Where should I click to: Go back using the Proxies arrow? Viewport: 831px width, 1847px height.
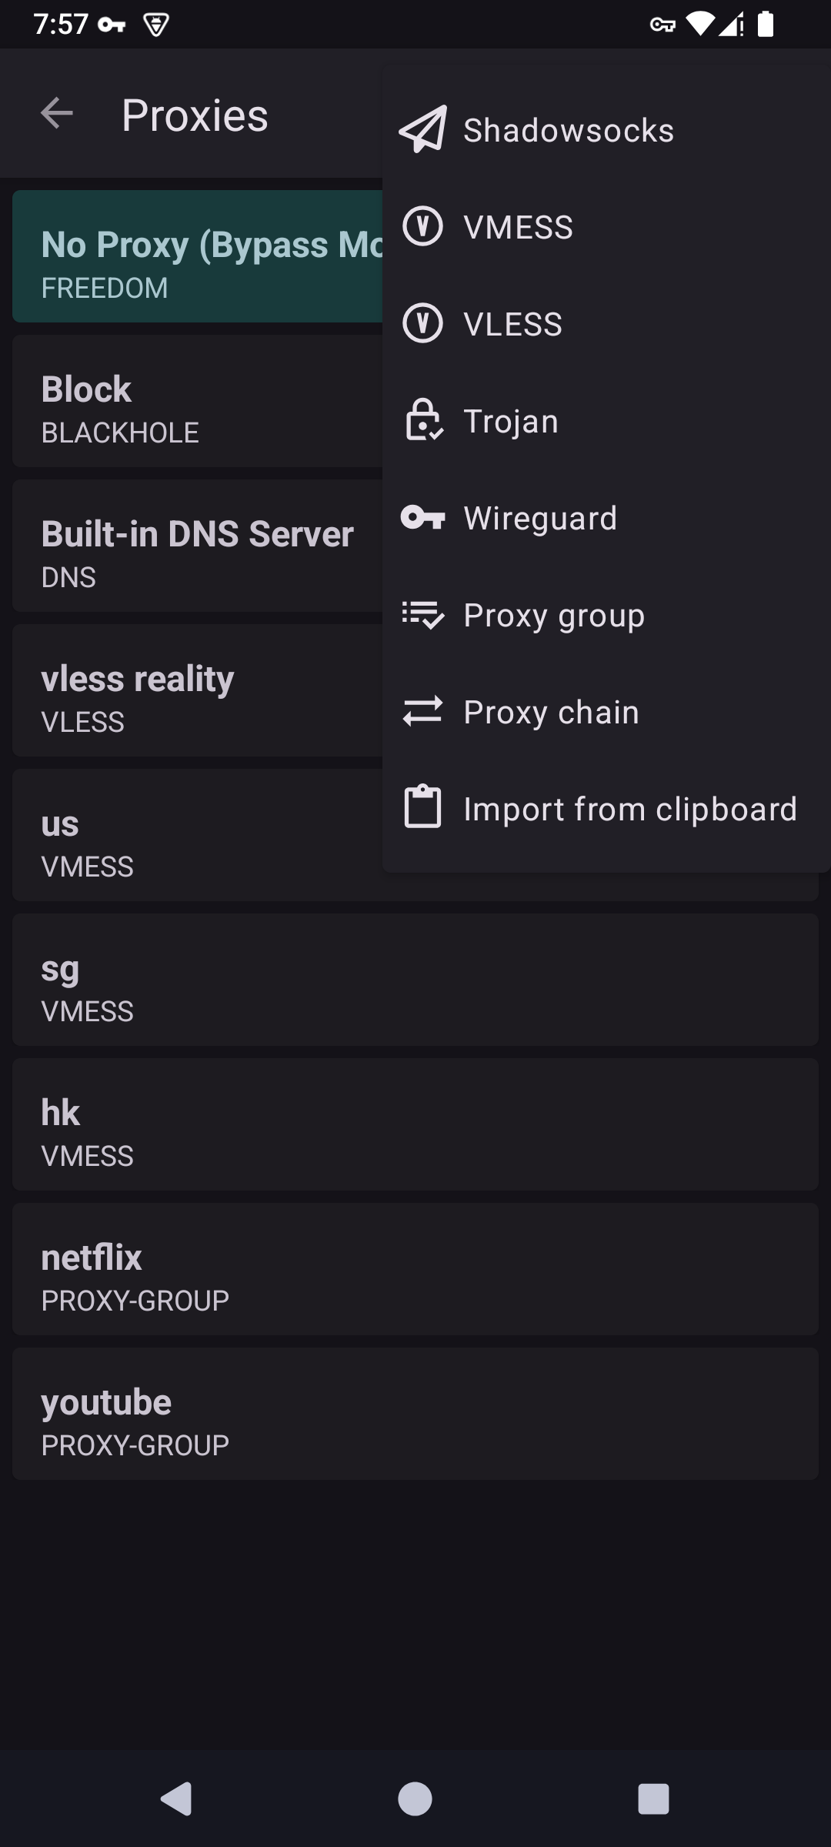[57, 114]
